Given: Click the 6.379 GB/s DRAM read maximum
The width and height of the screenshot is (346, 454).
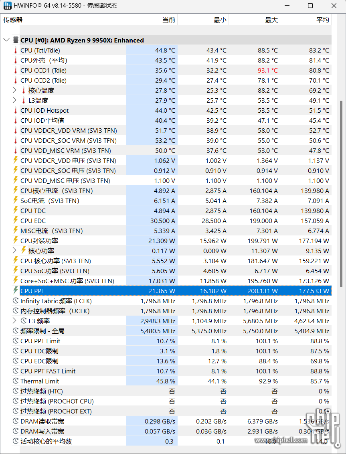Looking at the screenshot, I should (x=262, y=421).
